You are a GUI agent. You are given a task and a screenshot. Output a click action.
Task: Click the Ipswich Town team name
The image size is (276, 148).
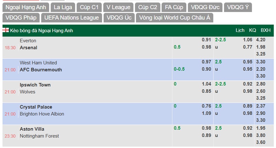click(35, 85)
